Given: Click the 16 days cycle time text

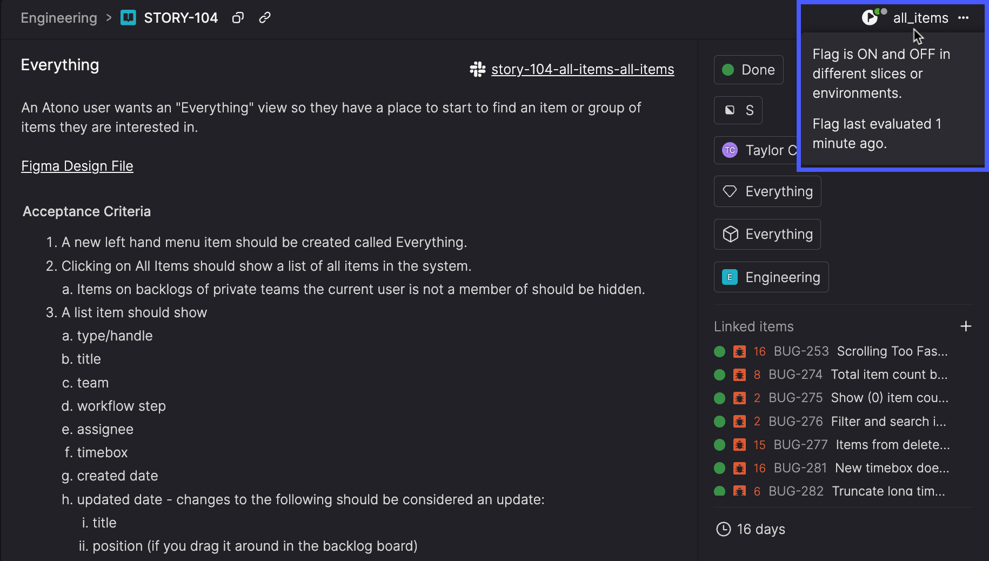Looking at the screenshot, I should (x=761, y=529).
